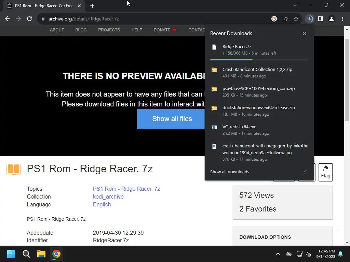Click the crash_bandicoot_with_megagun jpg filename
Screen dimensions: 350x262
[265, 149]
